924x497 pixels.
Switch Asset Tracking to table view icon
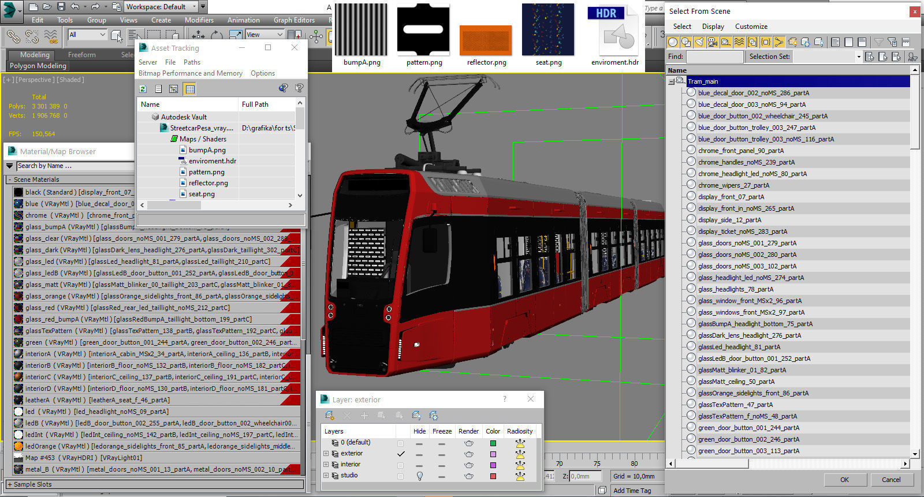189,89
